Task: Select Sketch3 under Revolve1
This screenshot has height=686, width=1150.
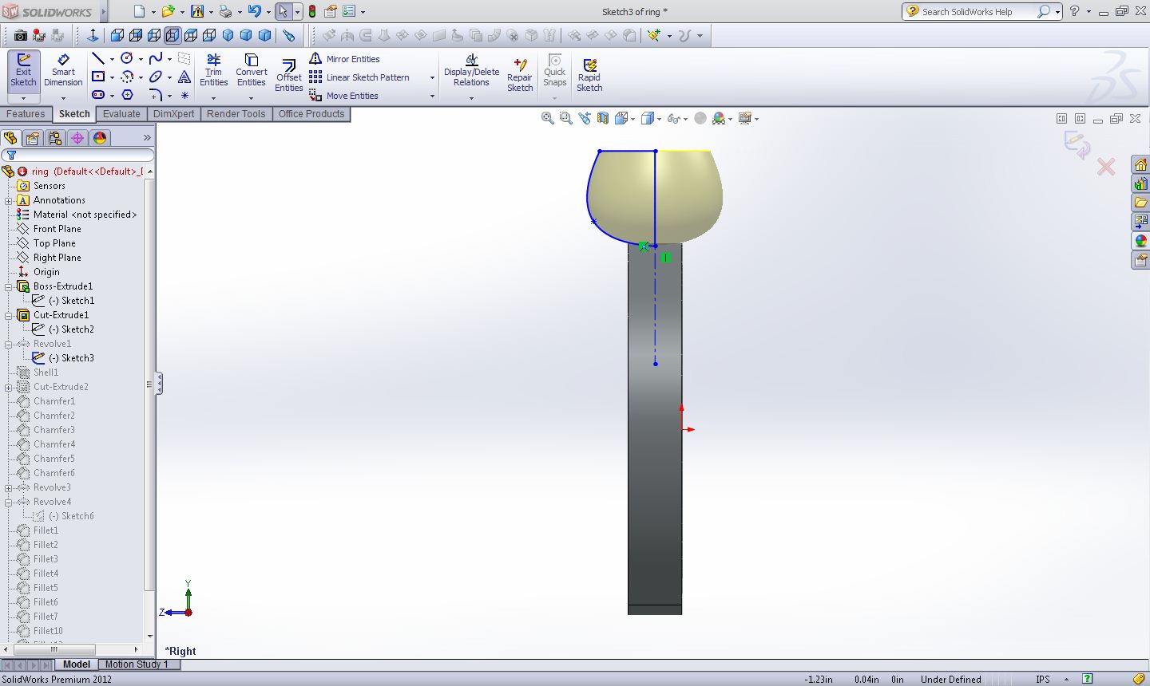Action: point(71,358)
